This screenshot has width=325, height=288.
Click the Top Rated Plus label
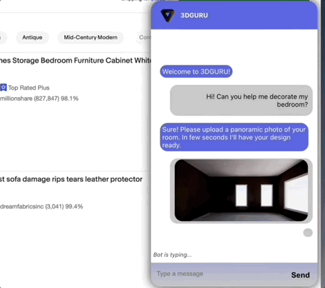tap(29, 88)
